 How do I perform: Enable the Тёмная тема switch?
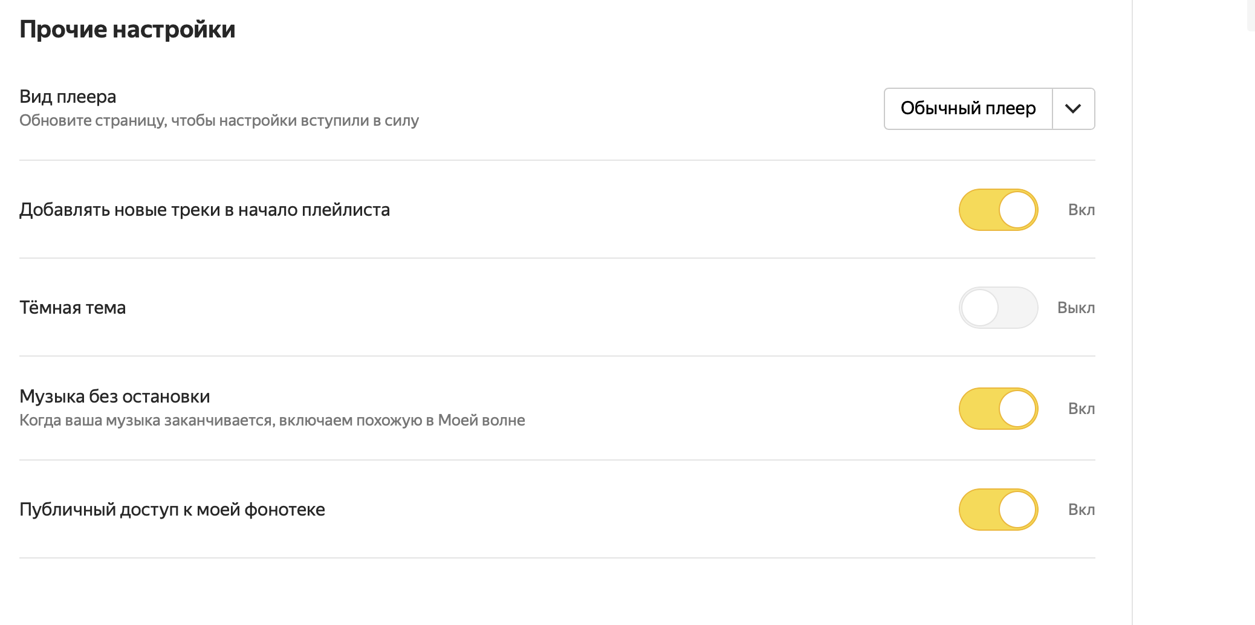click(x=998, y=308)
